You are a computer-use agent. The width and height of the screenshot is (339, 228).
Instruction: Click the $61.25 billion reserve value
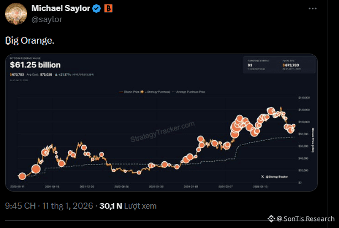(x=35, y=65)
